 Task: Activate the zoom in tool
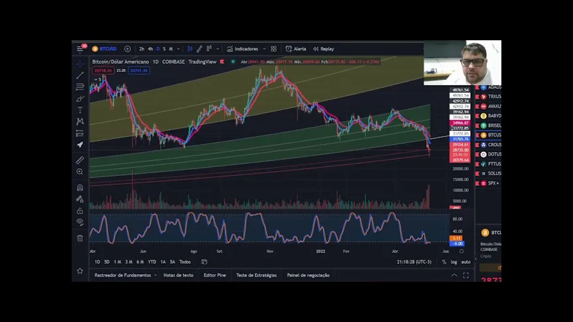(80, 172)
